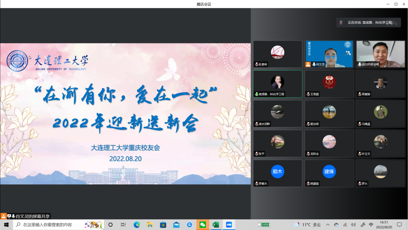Click the Windows search input box
The height and width of the screenshot is (230, 408).
tap(53, 225)
